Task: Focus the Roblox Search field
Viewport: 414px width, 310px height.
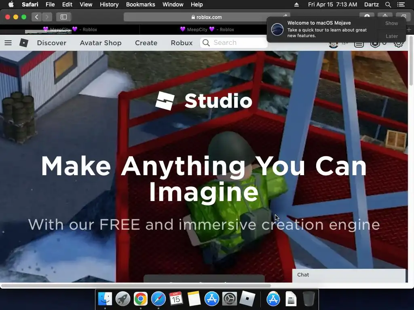Action: [x=234, y=43]
